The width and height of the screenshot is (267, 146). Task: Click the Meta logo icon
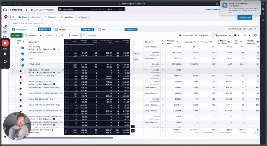(x=5, y=10)
